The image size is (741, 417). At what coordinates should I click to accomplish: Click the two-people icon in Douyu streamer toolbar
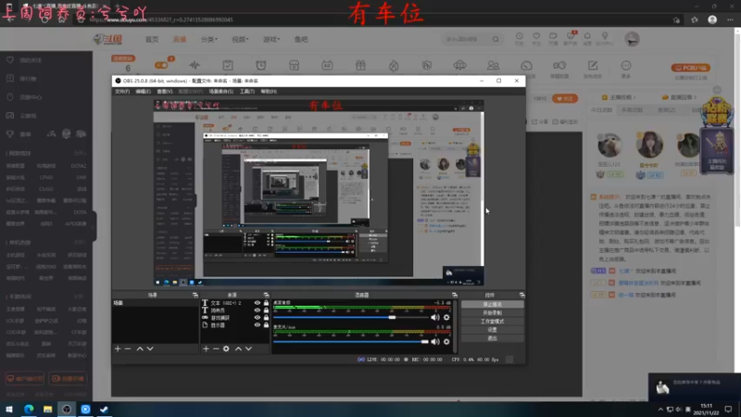(x=493, y=65)
